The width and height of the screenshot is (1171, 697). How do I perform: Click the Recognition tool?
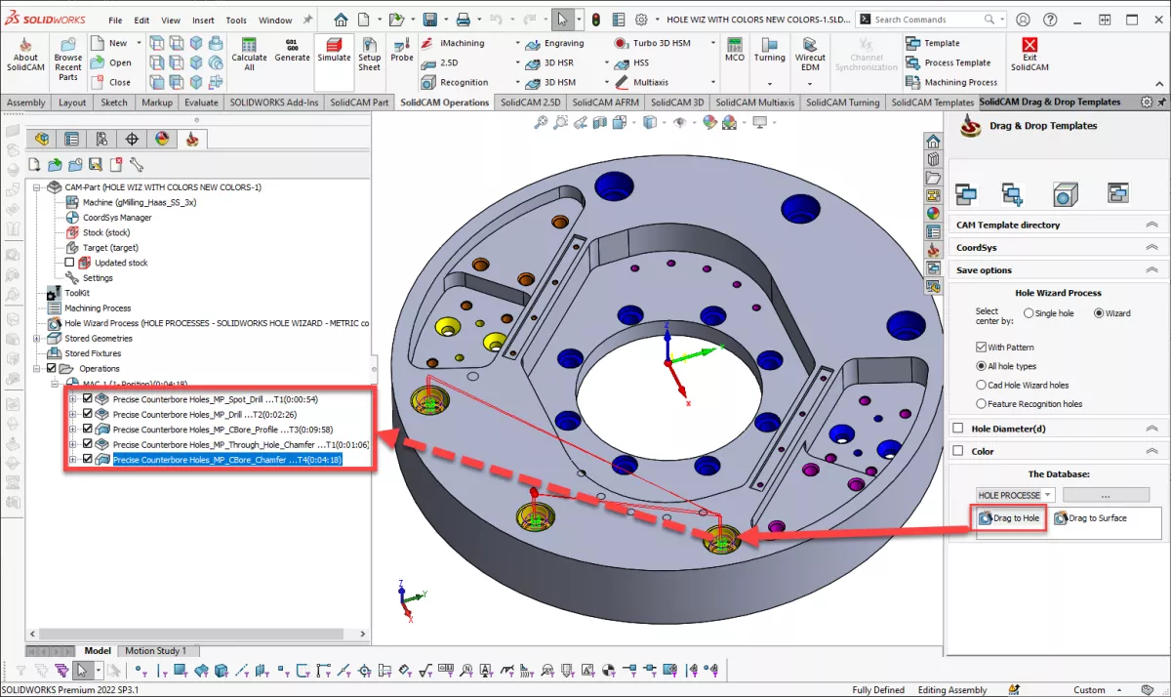(x=455, y=83)
